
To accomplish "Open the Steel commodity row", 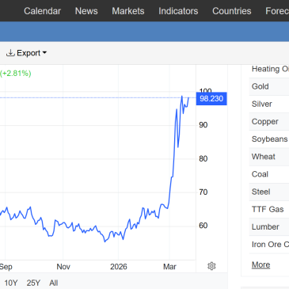I will 269,192.
